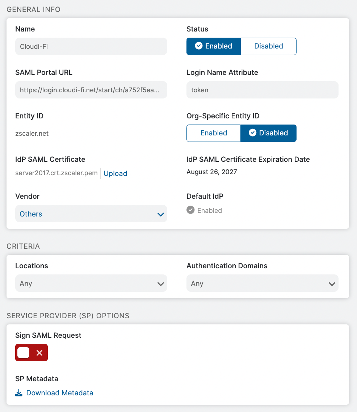Set Org-Specific Entity ID to Enabled
Image resolution: width=357 pixels, height=412 pixels.
214,133
